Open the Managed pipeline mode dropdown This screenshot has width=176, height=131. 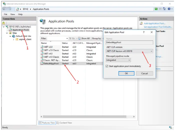coord(118,60)
